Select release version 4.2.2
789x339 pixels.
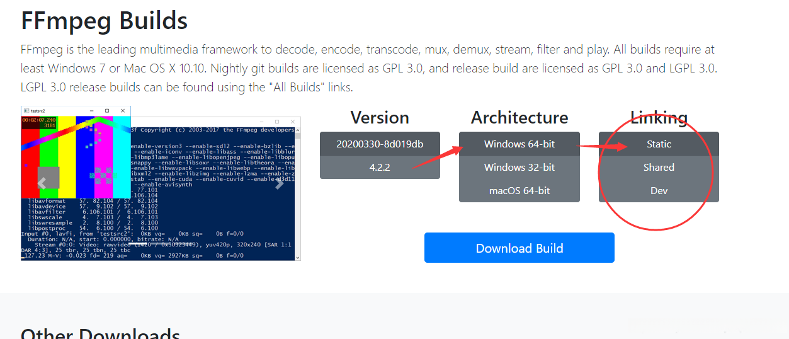click(x=380, y=167)
